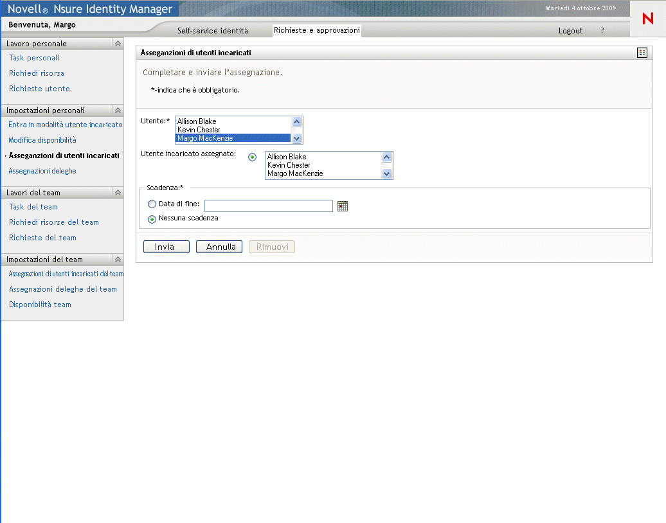Viewport: 666px width, 523px height.
Task: Open Assegnazioni di utenti incaricati del team
Action: click(66, 274)
